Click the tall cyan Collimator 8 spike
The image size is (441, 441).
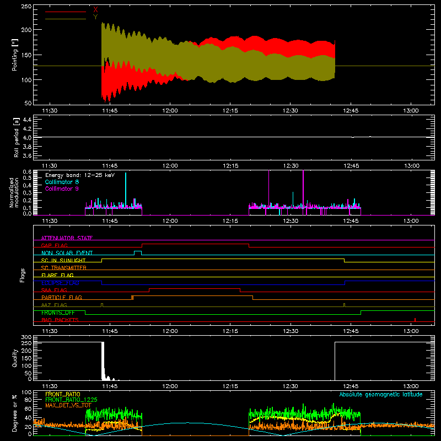[x=126, y=189]
